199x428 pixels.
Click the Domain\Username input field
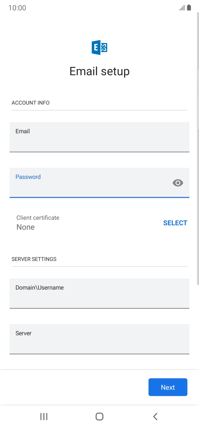(99, 294)
